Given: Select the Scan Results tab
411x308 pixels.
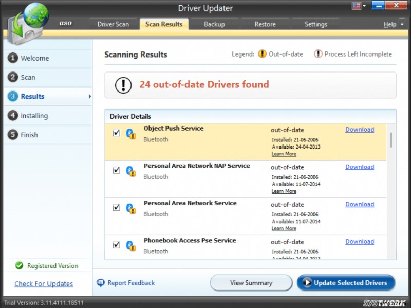Looking at the screenshot, I should tap(164, 24).
